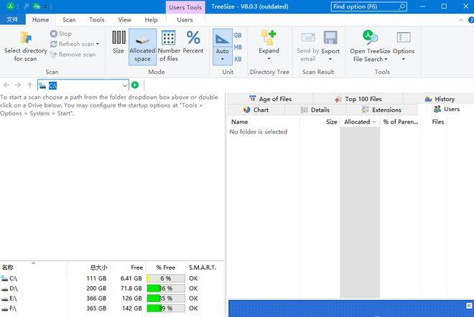Open the Scan ribbon tab
Image resolution: width=474 pixels, height=317 pixels.
pyautogui.click(x=69, y=20)
